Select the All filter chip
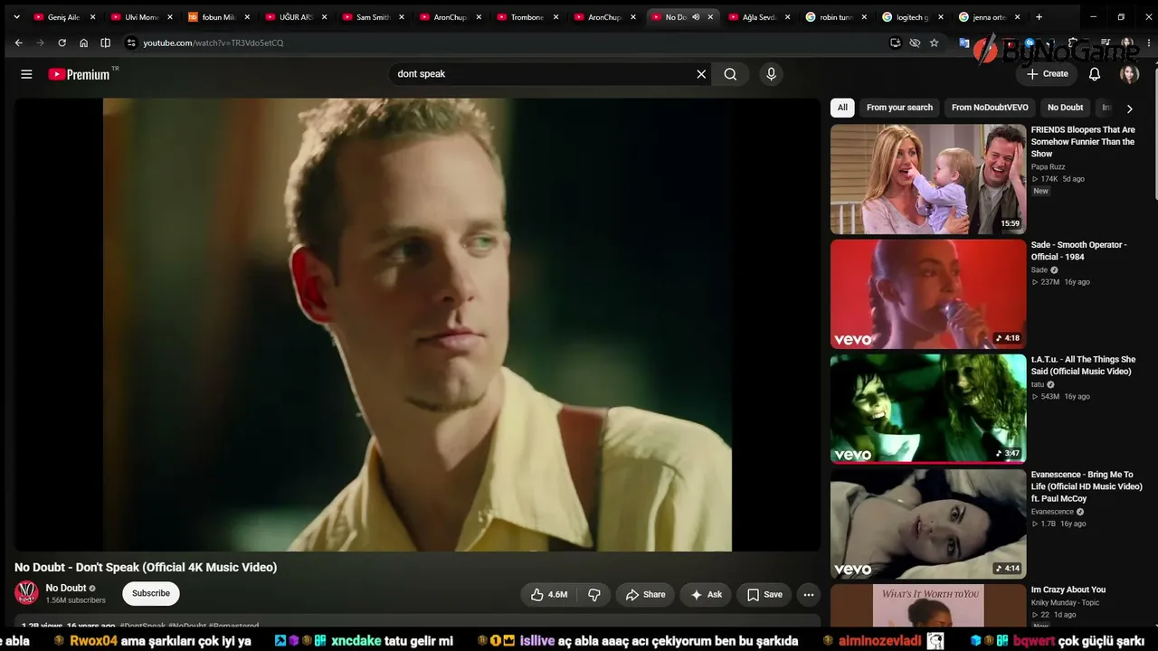 (x=842, y=108)
